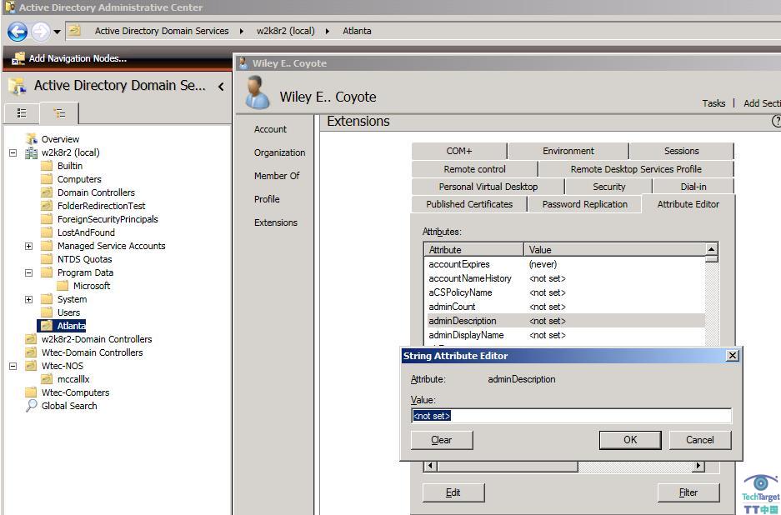
Task: Select the Computers container
Action: (78, 179)
